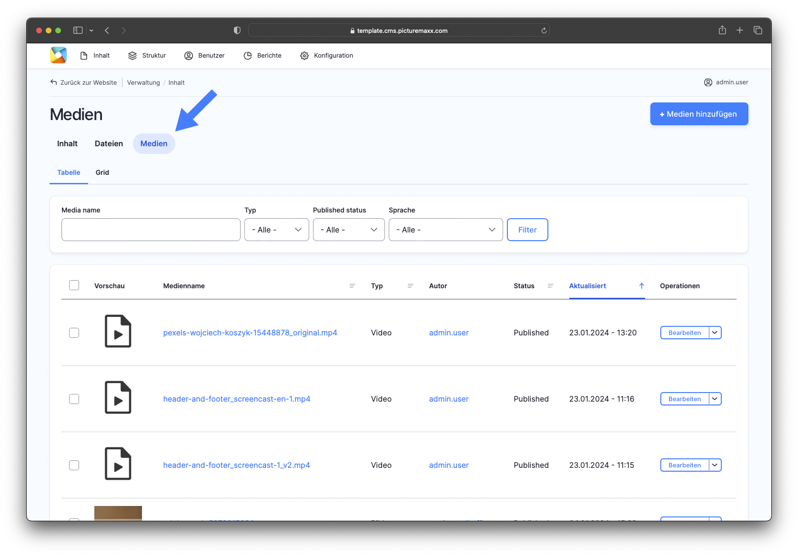Click the back-arrow icon beside Zurück zur Website

53,82
